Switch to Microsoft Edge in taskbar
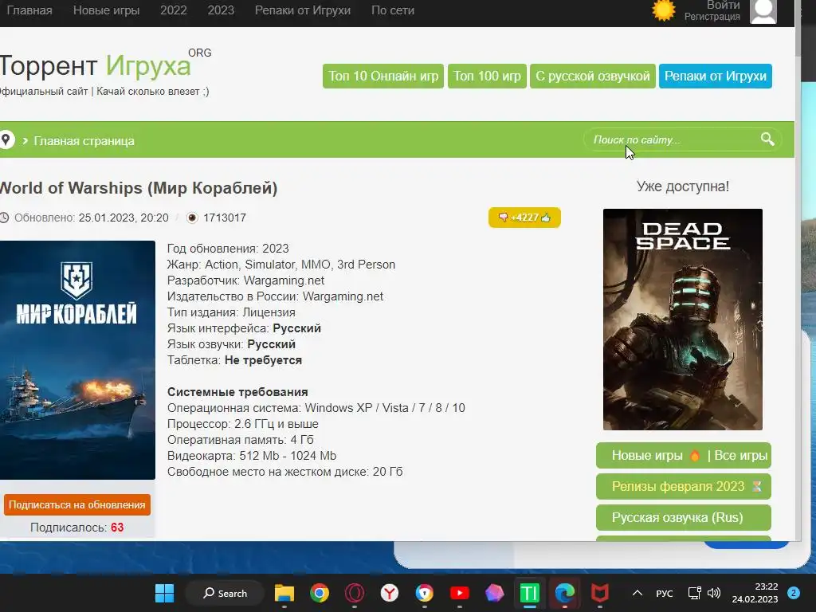Screen dimensions: 816x612 point(565,593)
